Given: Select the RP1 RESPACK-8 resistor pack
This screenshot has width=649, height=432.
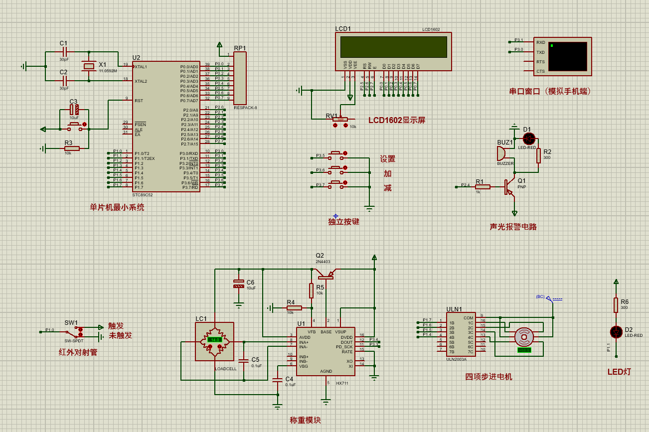Looking at the screenshot, I should tap(240, 78).
